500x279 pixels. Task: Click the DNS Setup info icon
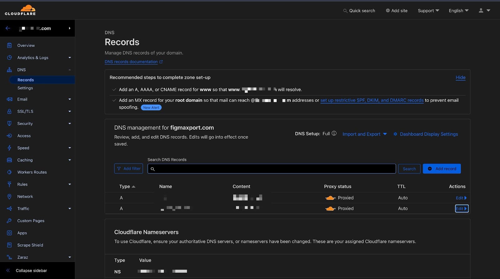pyautogui.click(x=334, y=133)
